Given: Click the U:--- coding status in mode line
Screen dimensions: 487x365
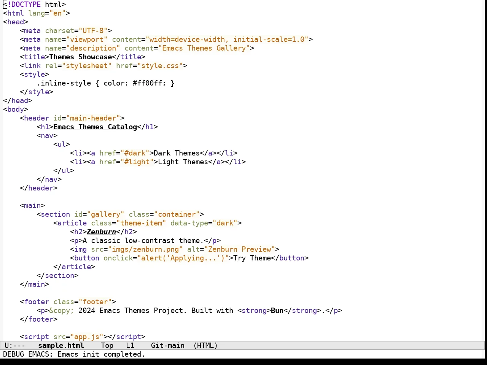Looking at the screenshot, I should [x=15, y=346].
